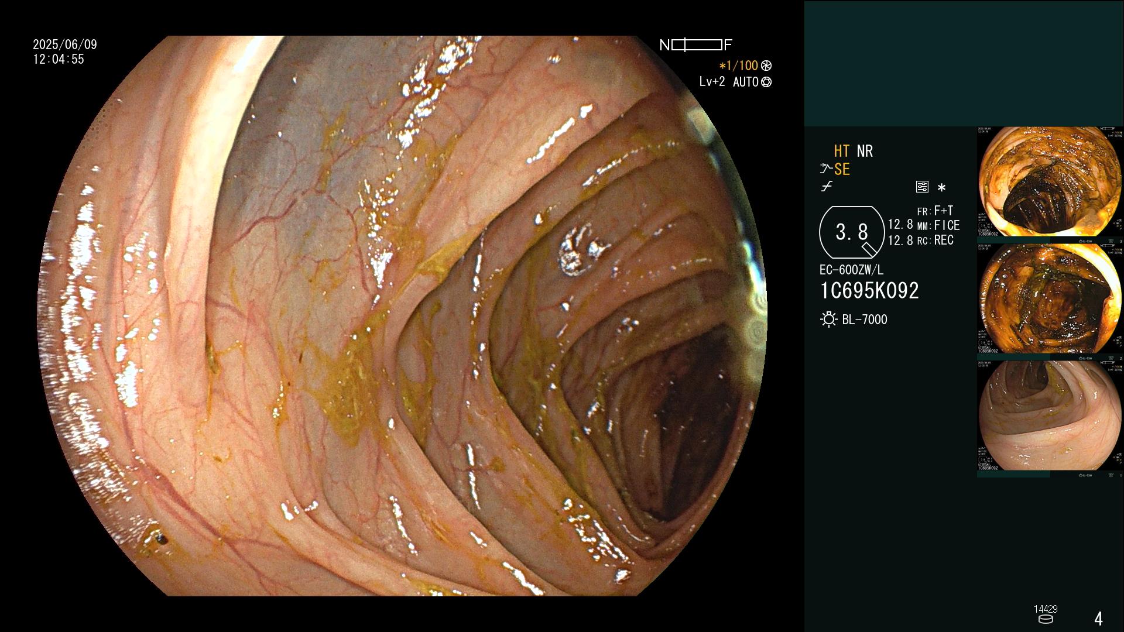Viewport: 1124px width, 632px height.
Task: Click the MM: FICE setting
Action: tap(938, 225)
